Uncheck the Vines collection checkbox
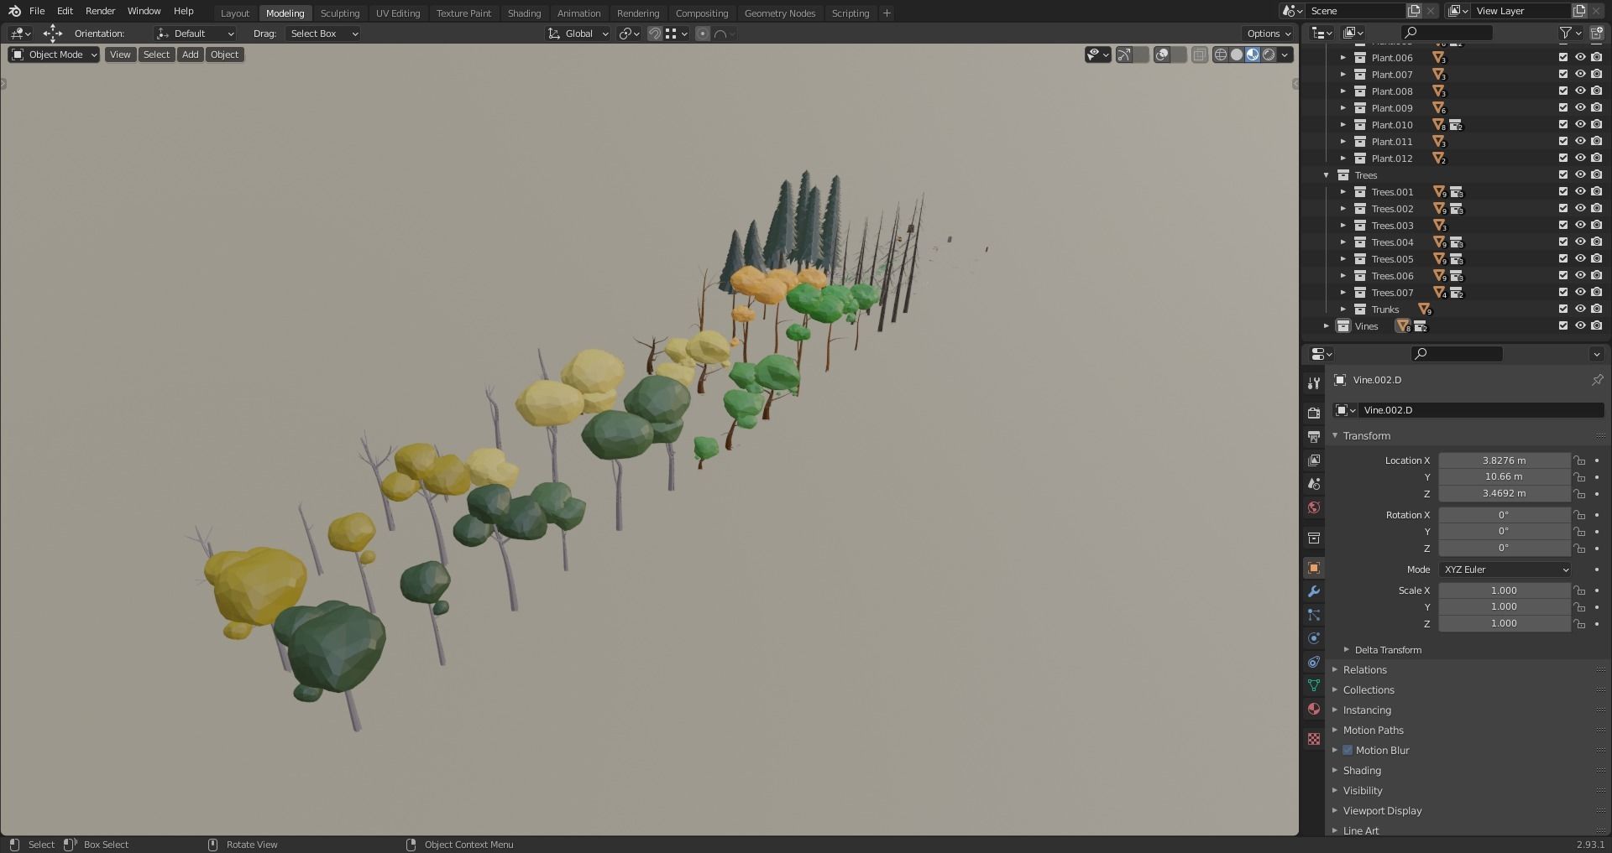The image size is (1612, 853). click(1563, 325)
